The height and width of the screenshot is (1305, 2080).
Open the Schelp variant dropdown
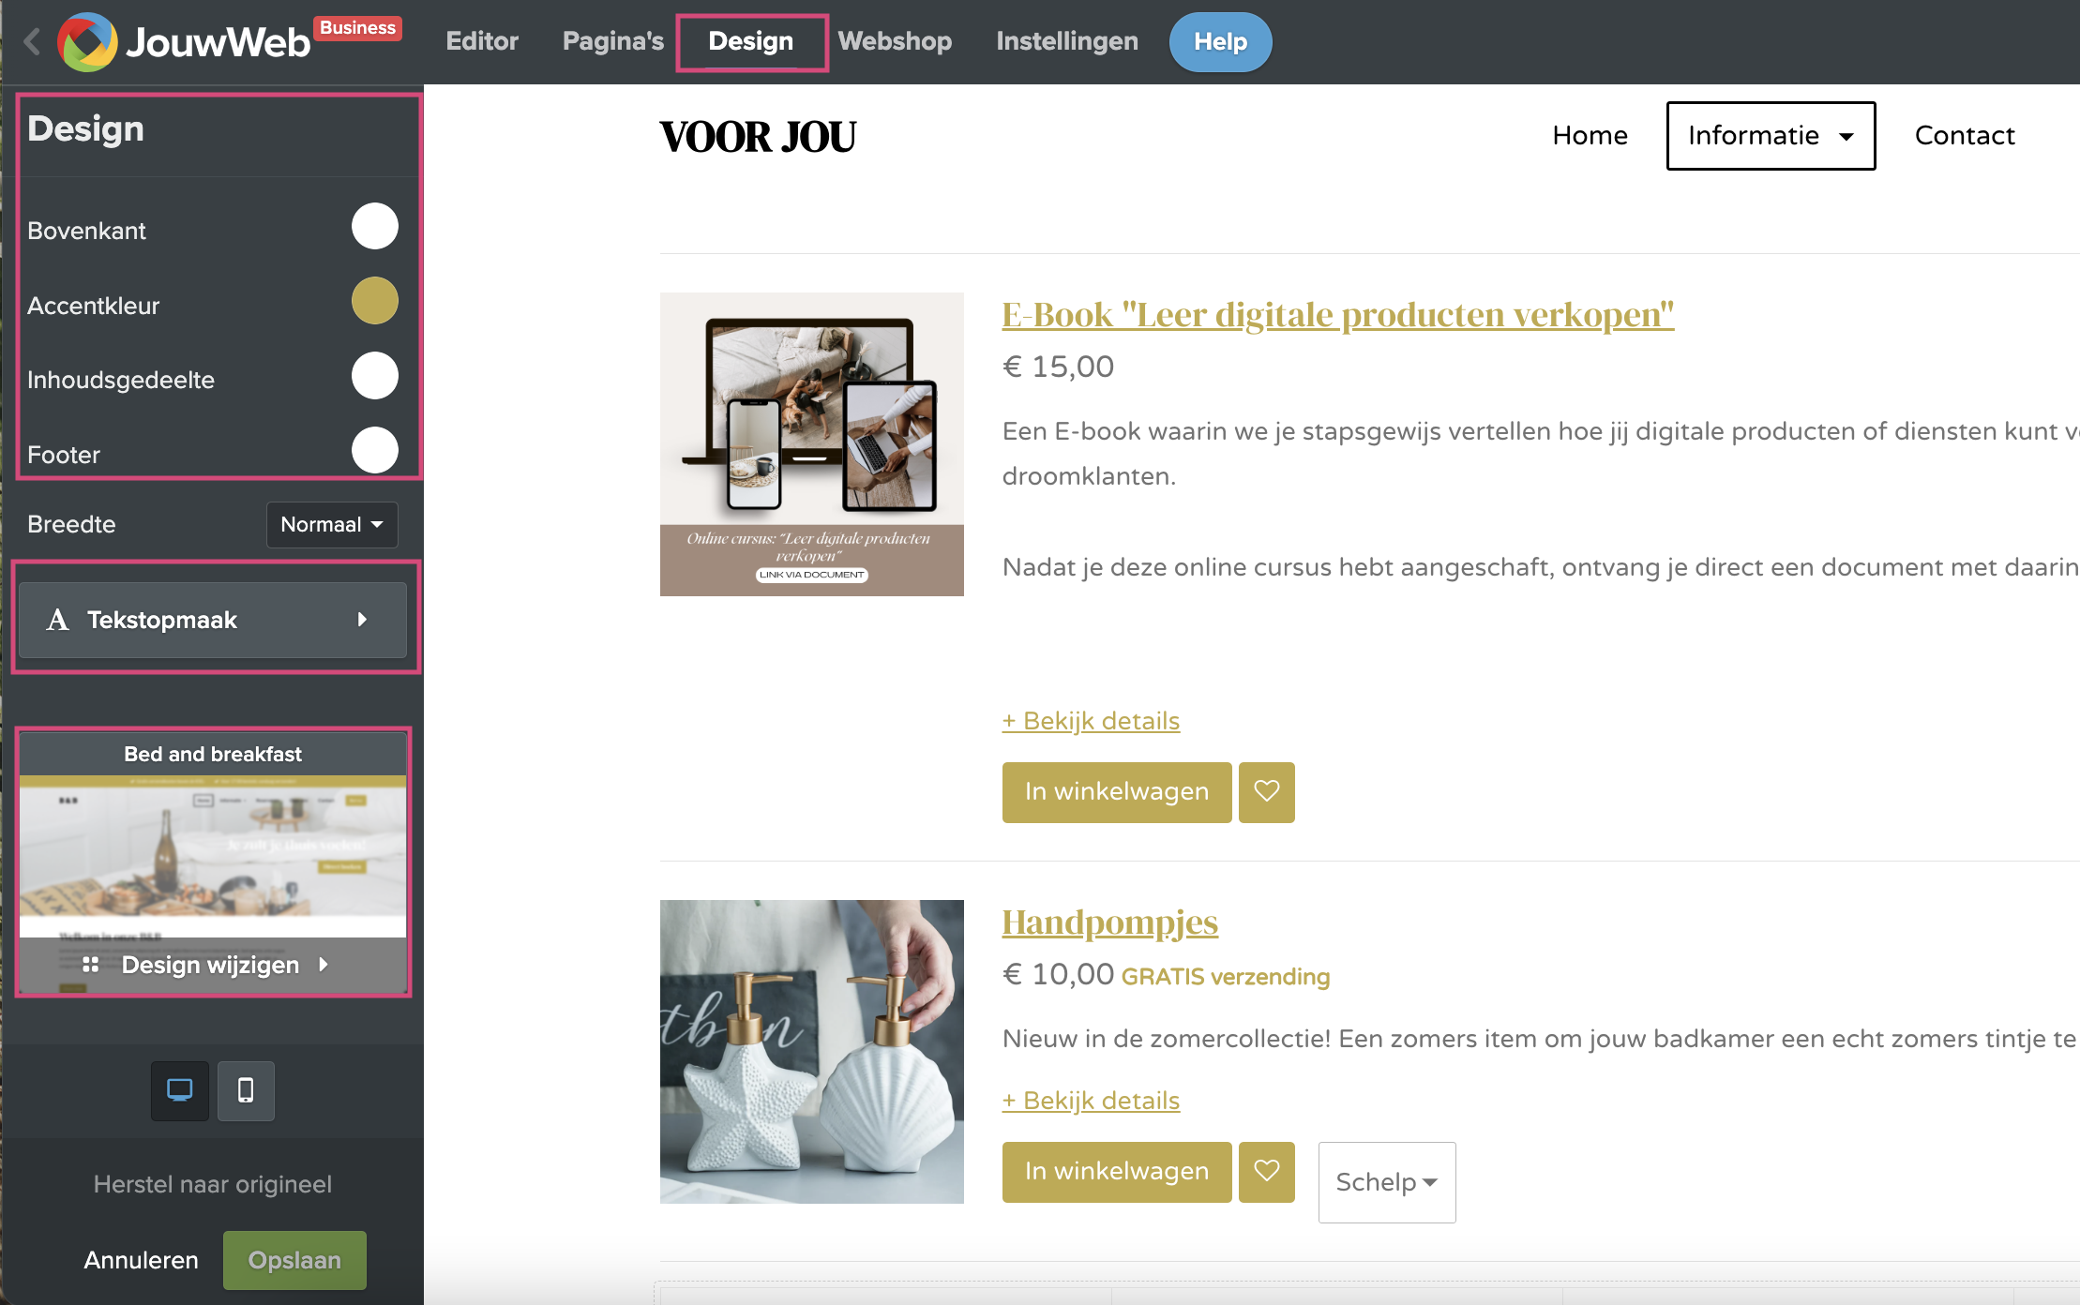tap(1386, 1182)
